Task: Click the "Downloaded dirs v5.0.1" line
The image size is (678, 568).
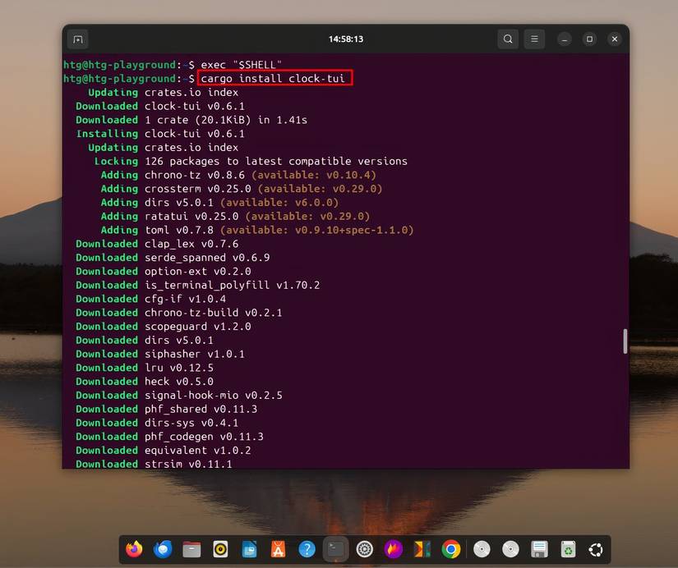Action: tap(145, 341)
